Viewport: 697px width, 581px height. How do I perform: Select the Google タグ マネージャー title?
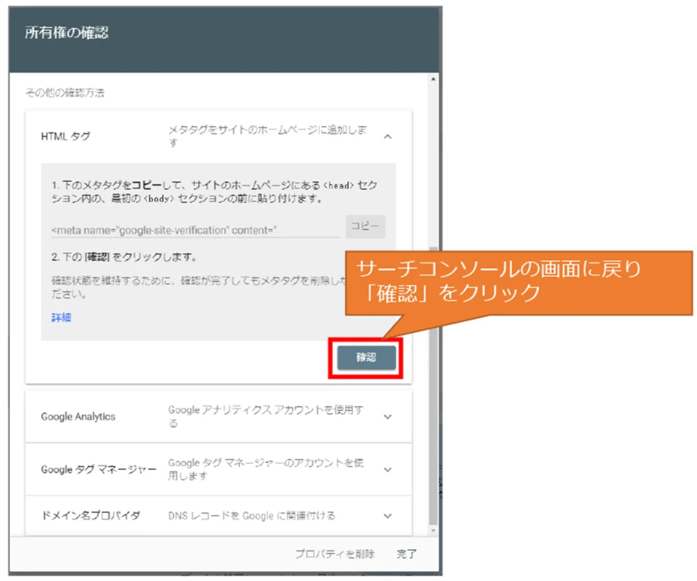98,470
